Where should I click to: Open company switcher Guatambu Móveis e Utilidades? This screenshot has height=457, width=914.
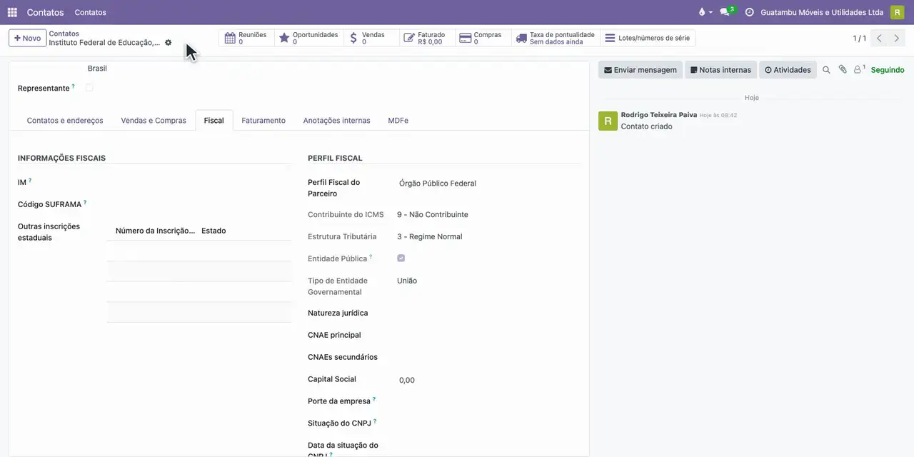point(822,12)
